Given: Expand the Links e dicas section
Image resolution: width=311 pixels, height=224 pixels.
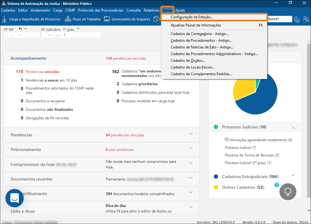Looking at the screenshot, I should pyautogui.click(x=190, y=207).
